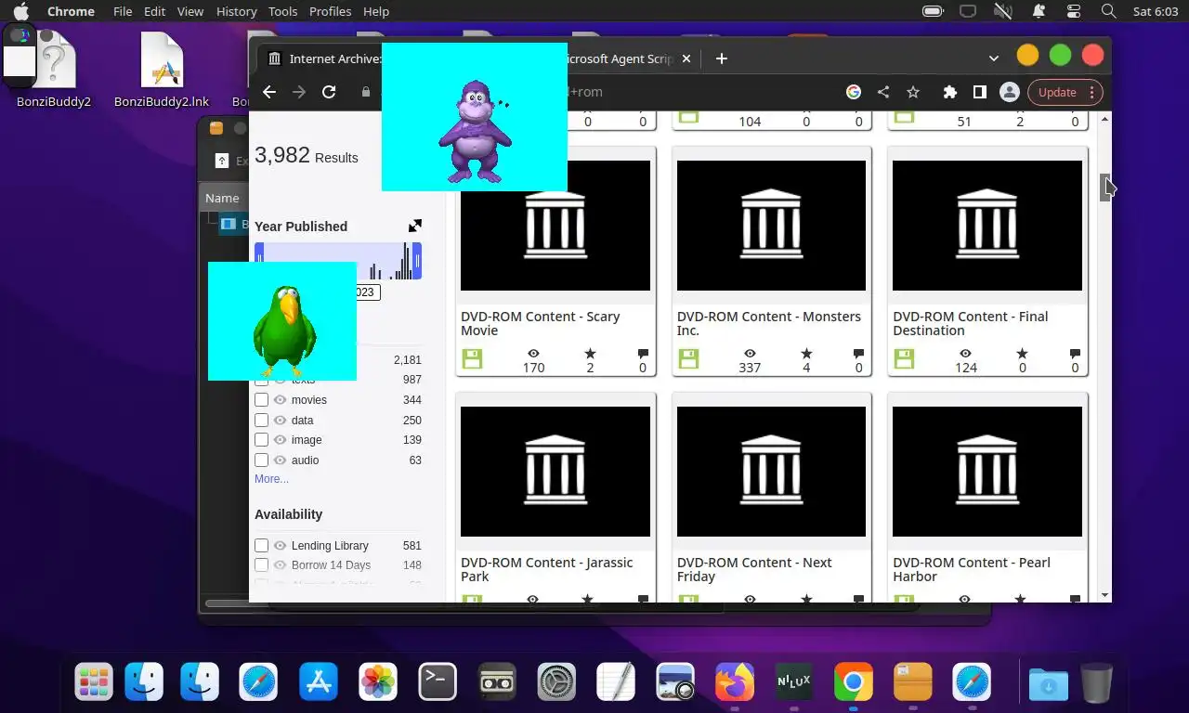Open the Downloads folder in the dock
This screenshot has height=713, width=1189.
tap(1048, 682)
